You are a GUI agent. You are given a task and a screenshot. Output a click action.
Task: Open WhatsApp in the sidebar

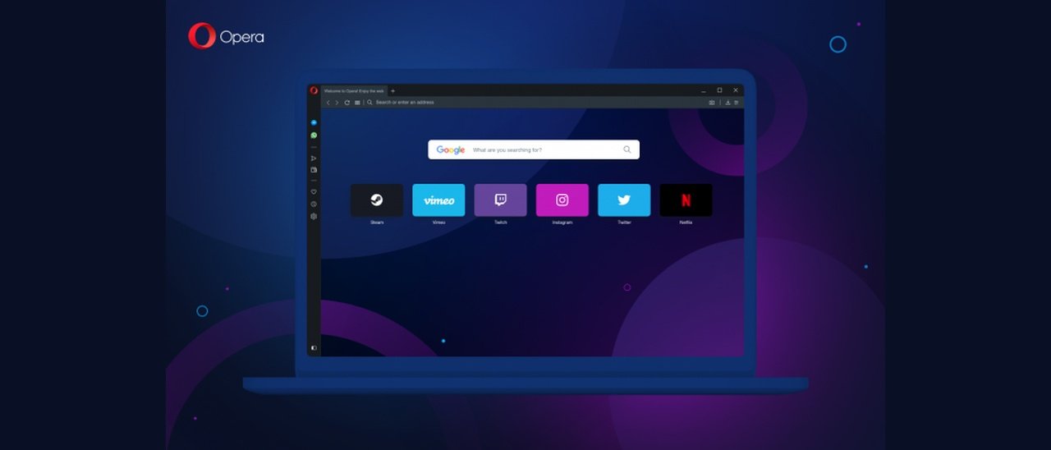314,135
